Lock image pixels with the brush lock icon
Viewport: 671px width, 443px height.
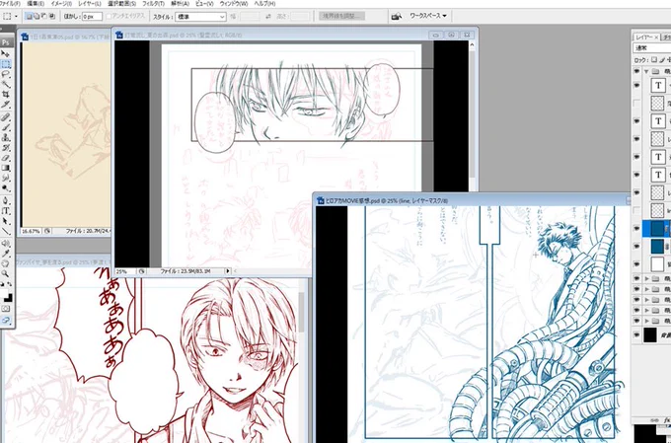coord(662,60)
